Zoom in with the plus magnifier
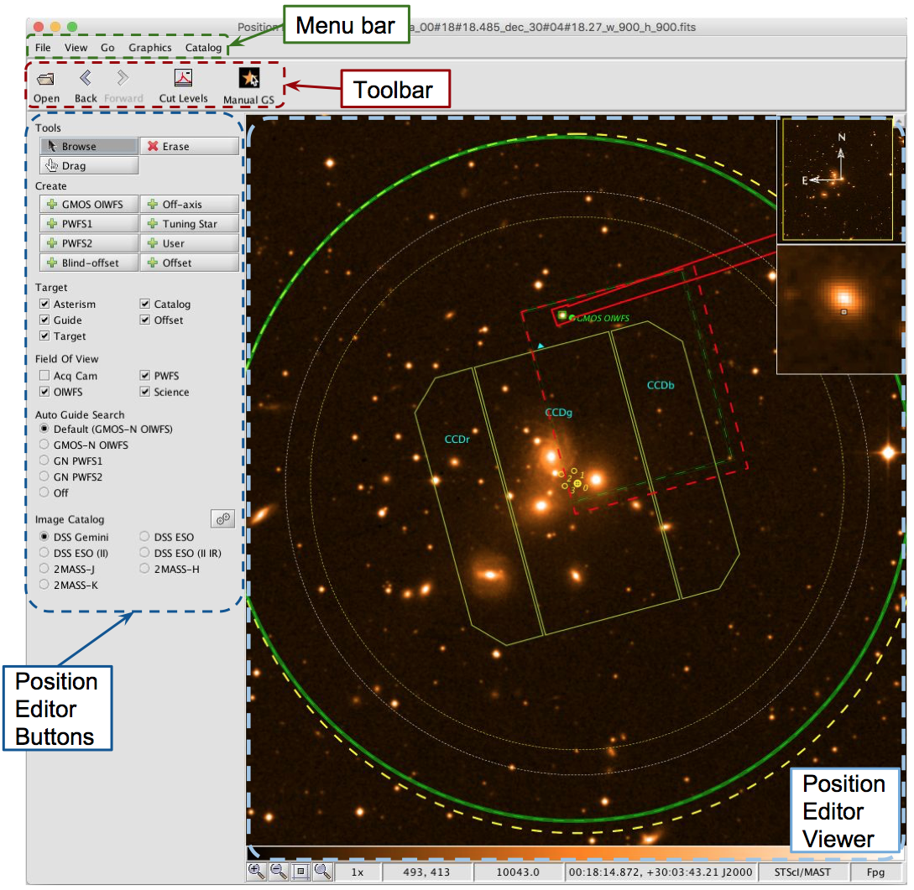 pos(256,872)
